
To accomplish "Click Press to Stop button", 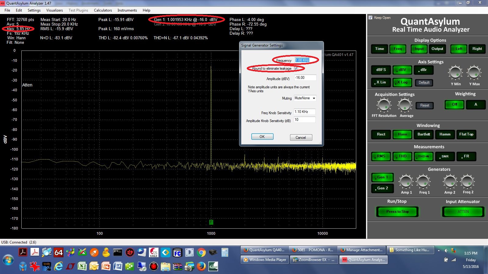I will [397, 212].
